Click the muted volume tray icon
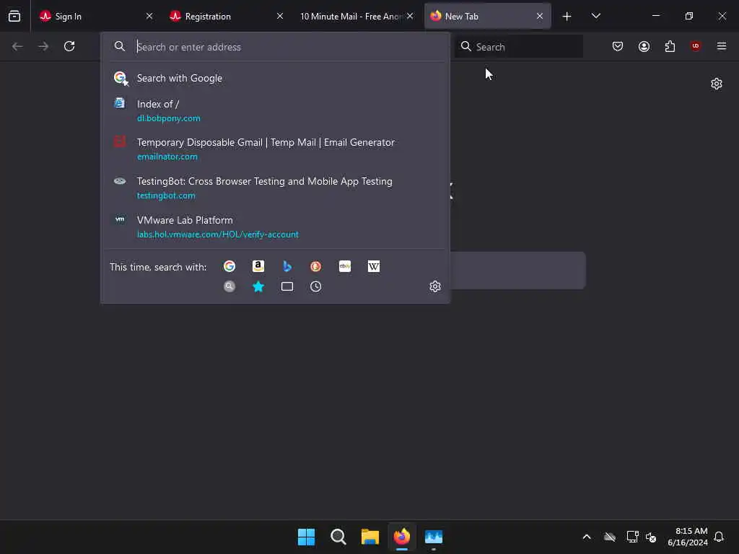 click(651, 537)
